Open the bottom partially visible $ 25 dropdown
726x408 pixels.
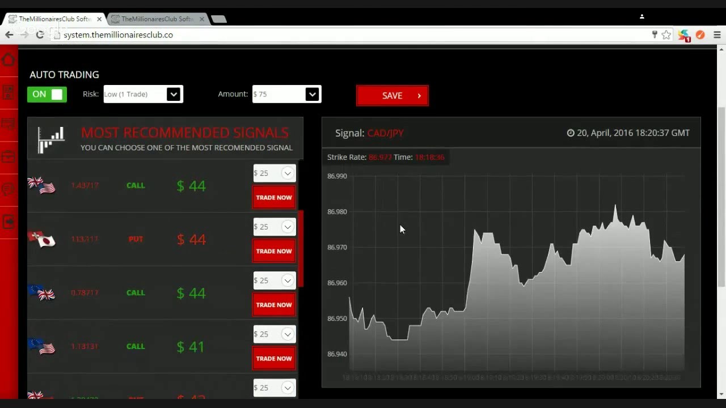[x=275, y=388]
